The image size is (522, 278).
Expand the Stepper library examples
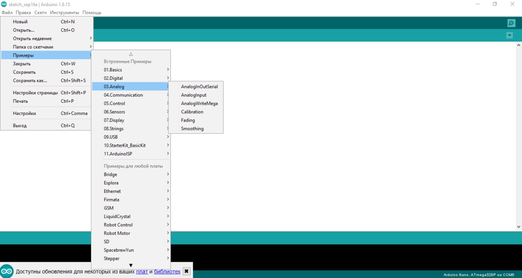131,258
